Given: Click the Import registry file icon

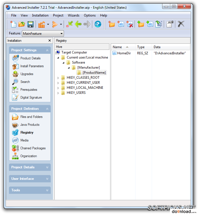Looking at the screenshot, I should 159,24.
